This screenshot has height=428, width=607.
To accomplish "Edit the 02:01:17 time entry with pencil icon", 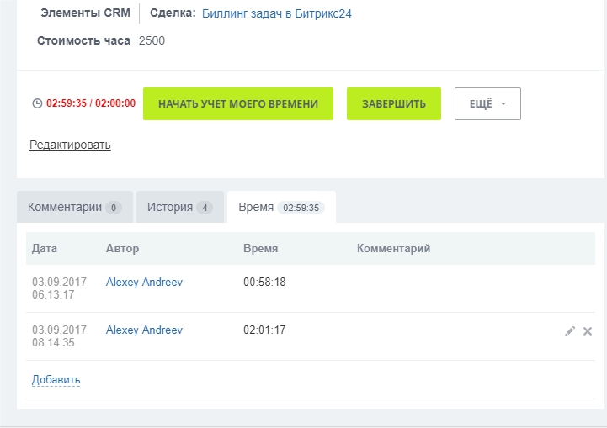I will point(570,331).
